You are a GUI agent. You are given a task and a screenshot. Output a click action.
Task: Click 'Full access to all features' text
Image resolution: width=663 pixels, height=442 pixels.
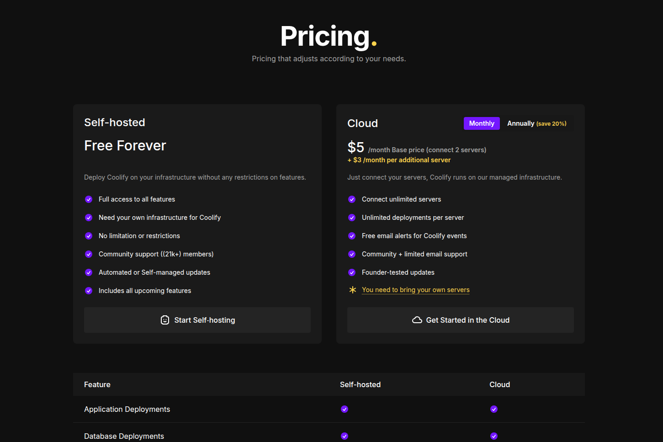click(x=137, y=199)
